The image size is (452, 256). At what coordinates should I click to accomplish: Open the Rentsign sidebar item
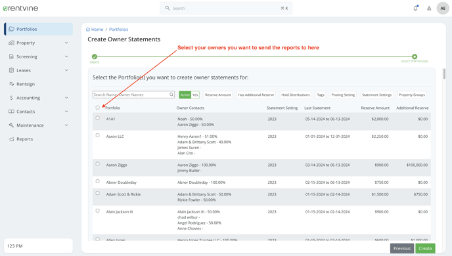[x=38, y=84]
